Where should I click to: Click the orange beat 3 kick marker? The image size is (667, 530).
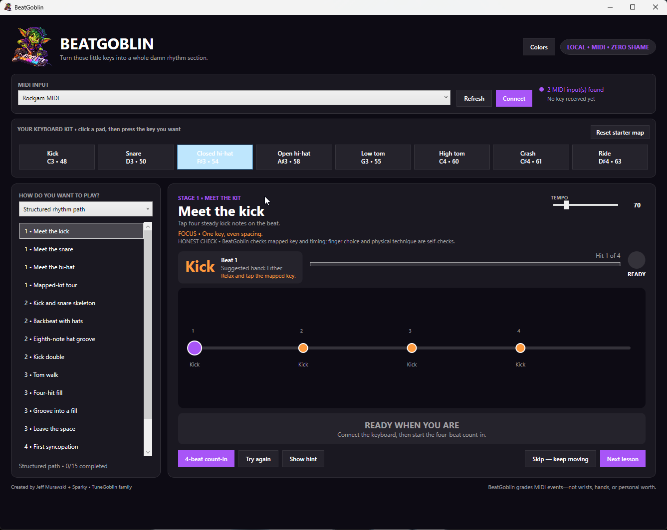(412, 348)
